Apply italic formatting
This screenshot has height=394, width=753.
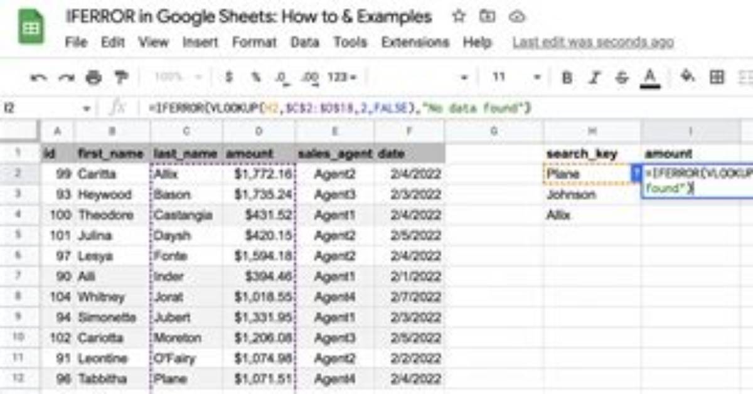coord(594,77)
